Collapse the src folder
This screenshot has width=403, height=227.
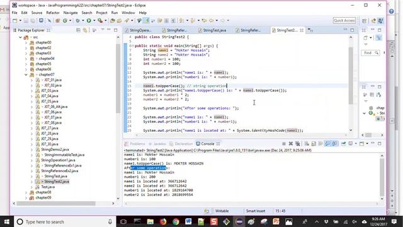[20, 37]
